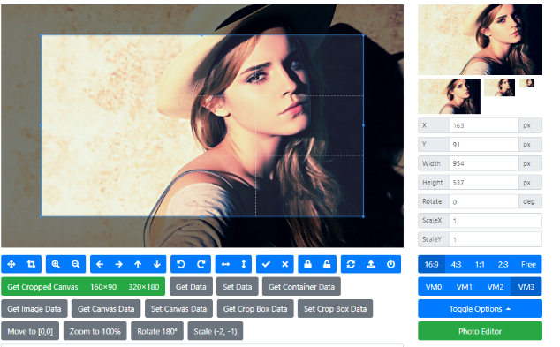
Task: Click the zoom out magnifier icon
Action: (76, 264)
